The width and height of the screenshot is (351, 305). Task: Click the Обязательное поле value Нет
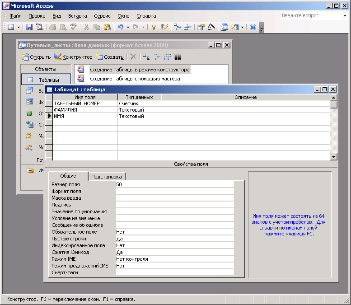[x=175, y=232]
